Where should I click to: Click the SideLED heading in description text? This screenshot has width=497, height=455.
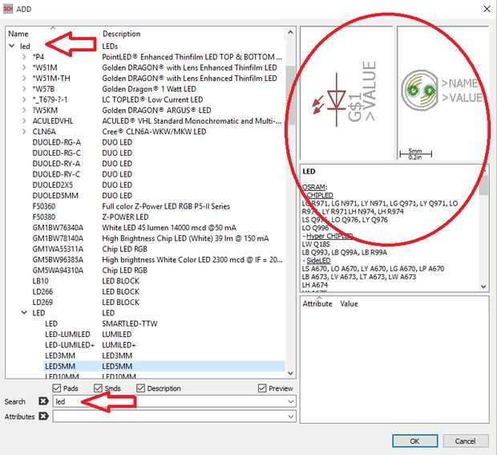click(318, 261)
